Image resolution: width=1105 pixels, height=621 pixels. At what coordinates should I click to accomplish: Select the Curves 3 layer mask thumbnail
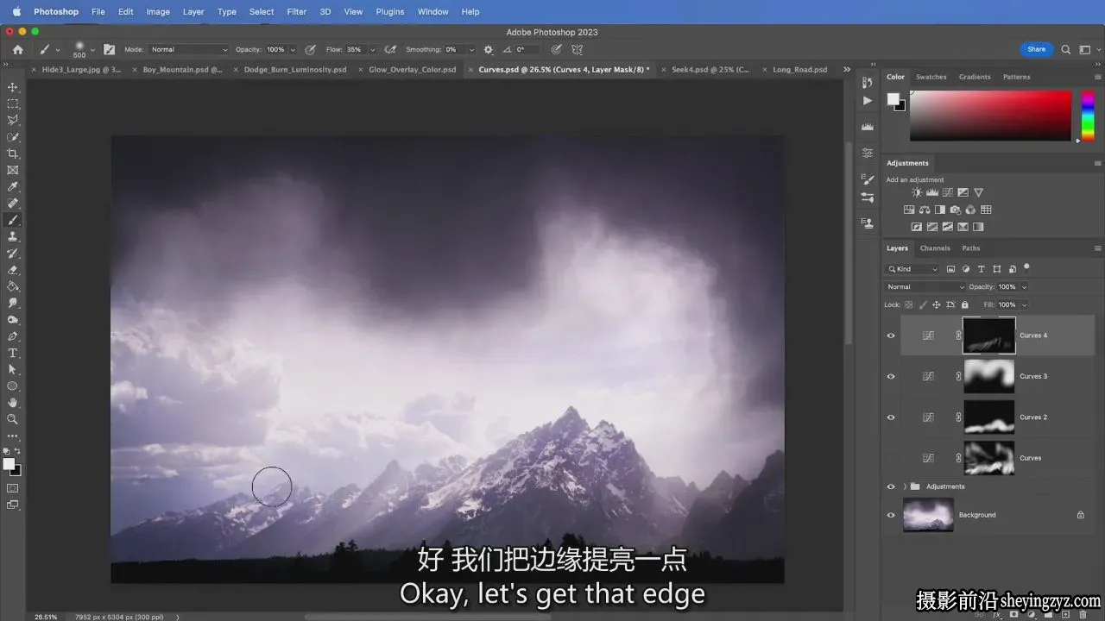(x=988, y=376)
